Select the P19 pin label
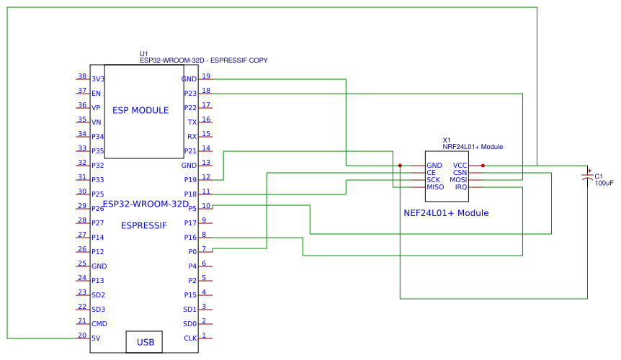Screen dimensions: 621x360 190,179
